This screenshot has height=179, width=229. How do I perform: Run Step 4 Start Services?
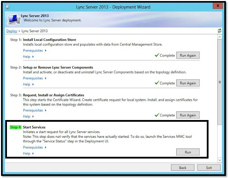click(x=188, y=152)
